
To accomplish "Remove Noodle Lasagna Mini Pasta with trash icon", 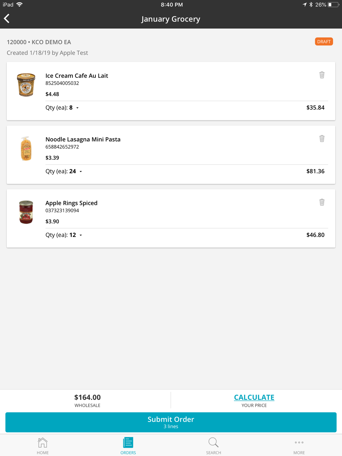I will click(322, 139).
